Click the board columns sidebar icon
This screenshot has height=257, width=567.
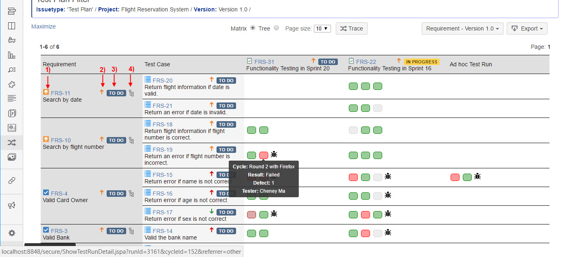pos(12,26)
